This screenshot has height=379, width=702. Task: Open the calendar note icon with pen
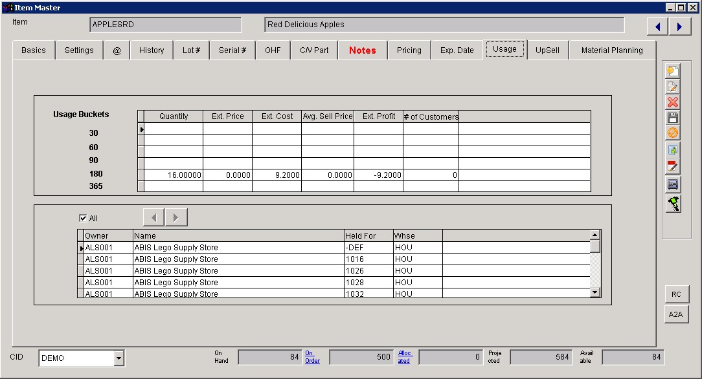point(673,166)
